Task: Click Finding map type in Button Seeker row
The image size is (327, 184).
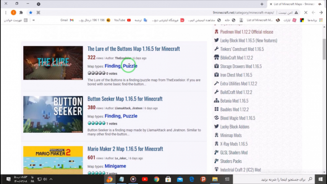Action: click(x=113, y=116)
